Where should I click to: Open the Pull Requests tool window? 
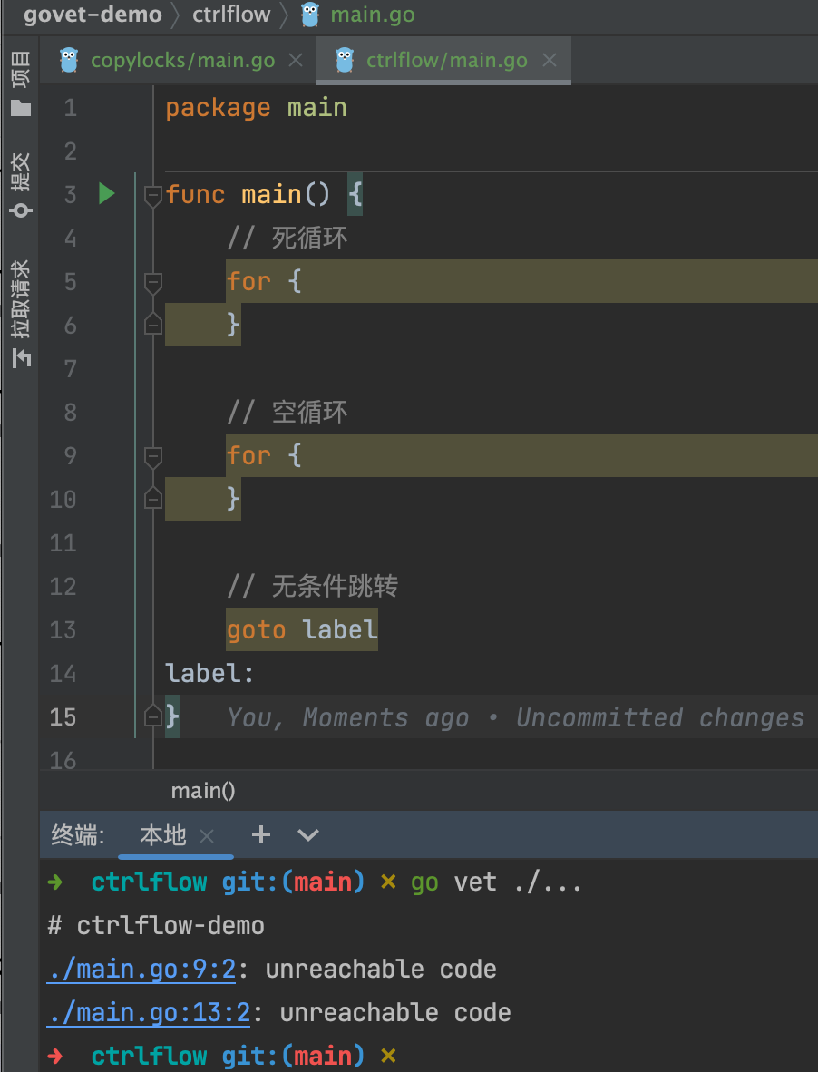click(20, 313)
